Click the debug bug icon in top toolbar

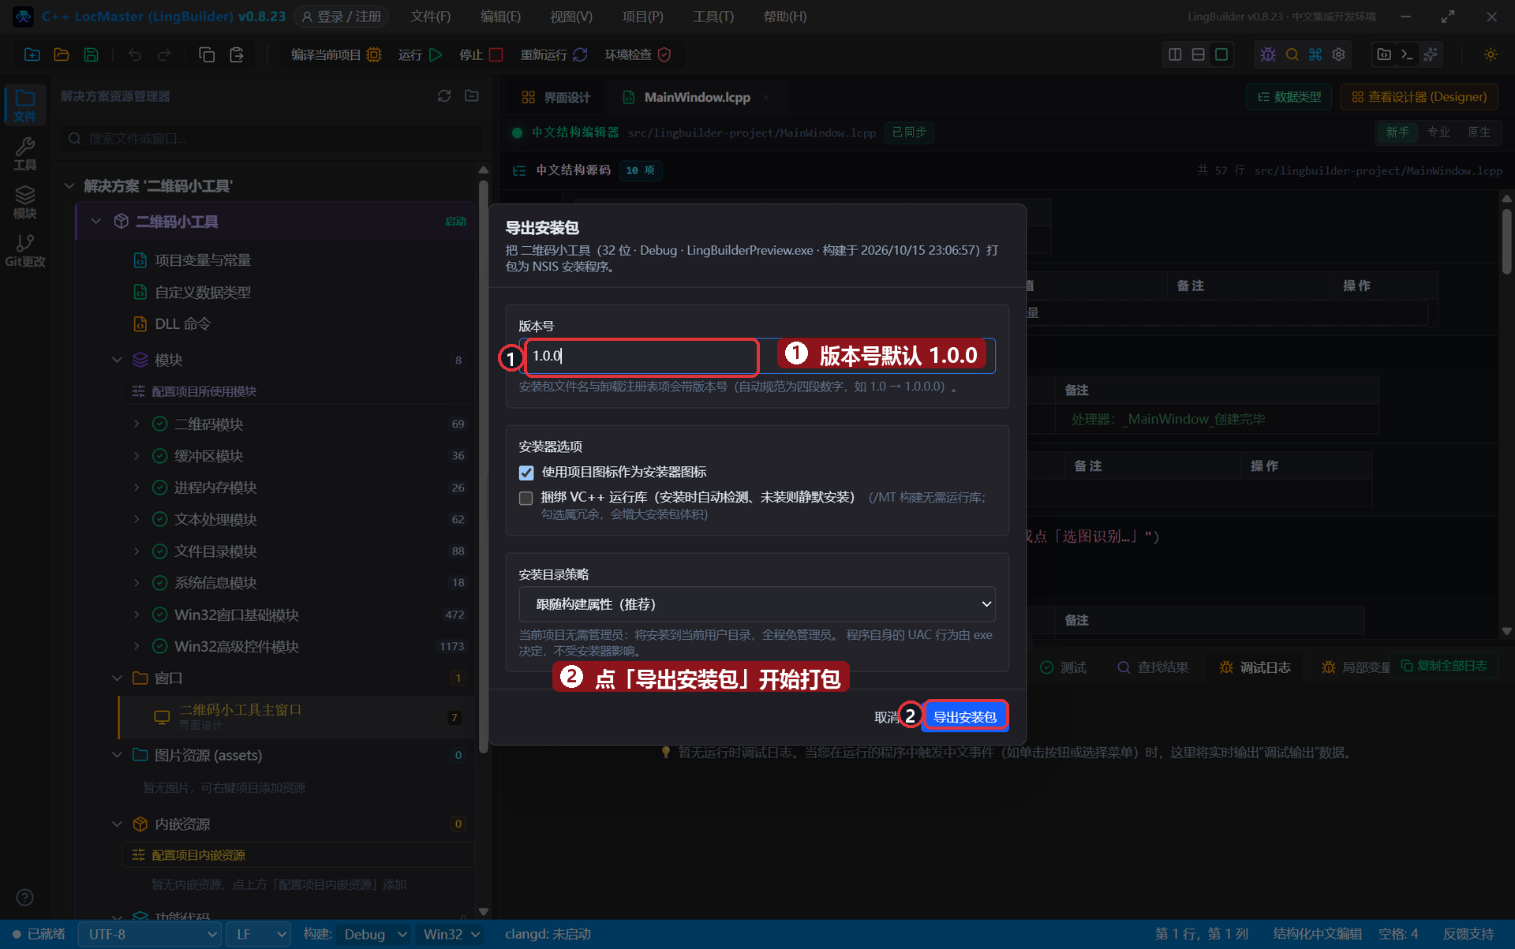(x=1268, y=54)
